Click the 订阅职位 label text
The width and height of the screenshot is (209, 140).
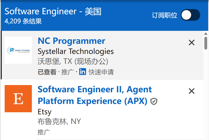[164, 15]
